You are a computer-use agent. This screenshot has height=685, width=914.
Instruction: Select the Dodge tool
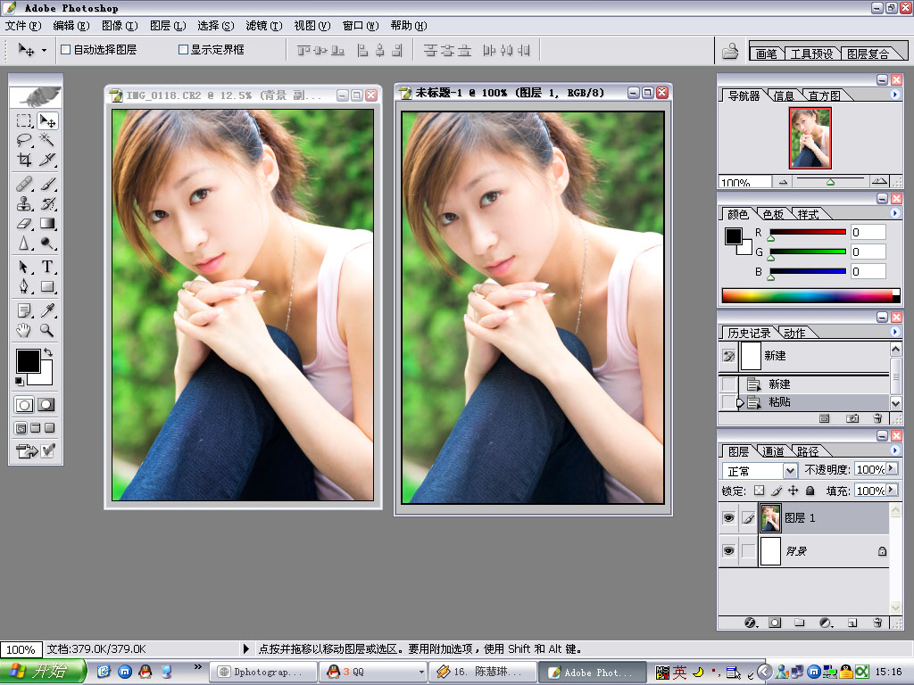tap(47, 243)
